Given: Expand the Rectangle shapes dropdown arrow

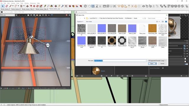Looking at the screenshot, I should coord(24,6).
